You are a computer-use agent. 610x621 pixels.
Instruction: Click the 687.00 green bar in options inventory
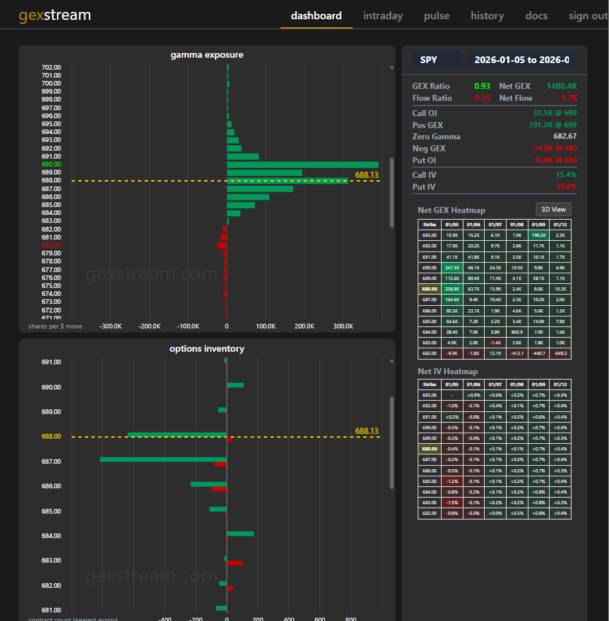pos(163,459)
